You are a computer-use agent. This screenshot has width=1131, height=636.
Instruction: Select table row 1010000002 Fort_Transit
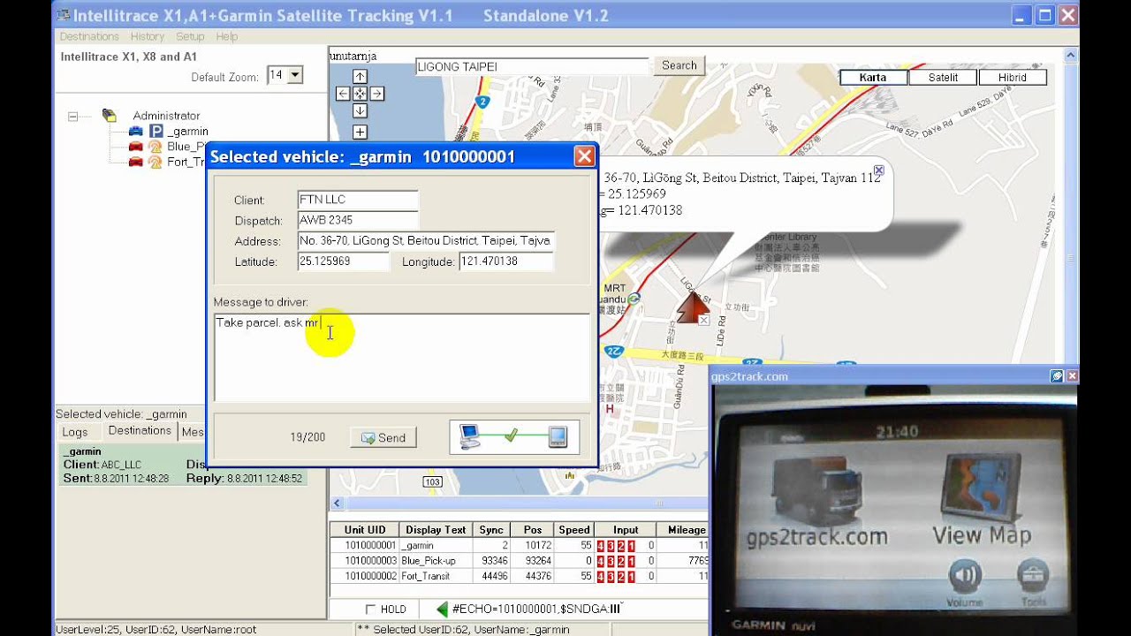519,576
